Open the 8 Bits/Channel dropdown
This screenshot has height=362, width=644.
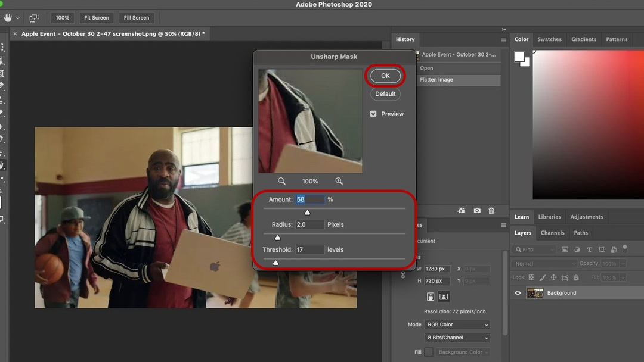(457, 338)
